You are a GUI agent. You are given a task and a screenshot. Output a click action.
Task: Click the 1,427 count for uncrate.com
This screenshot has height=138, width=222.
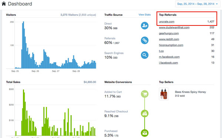pyautogui.click(x=211, y=22)
